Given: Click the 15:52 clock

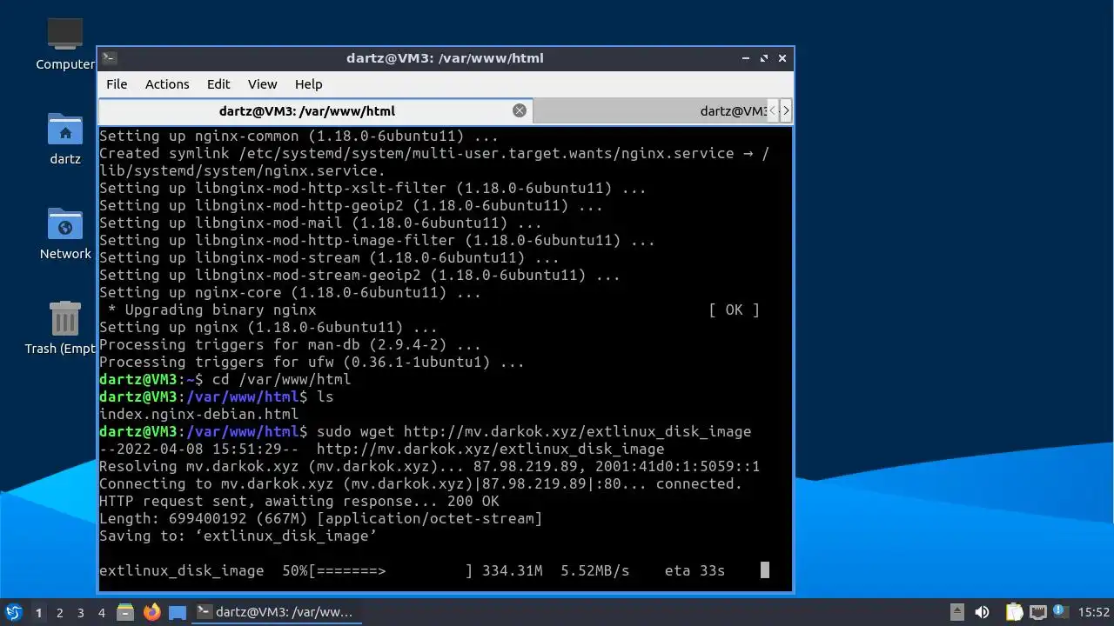Looking at the screenshot, I should (1094, 612).
